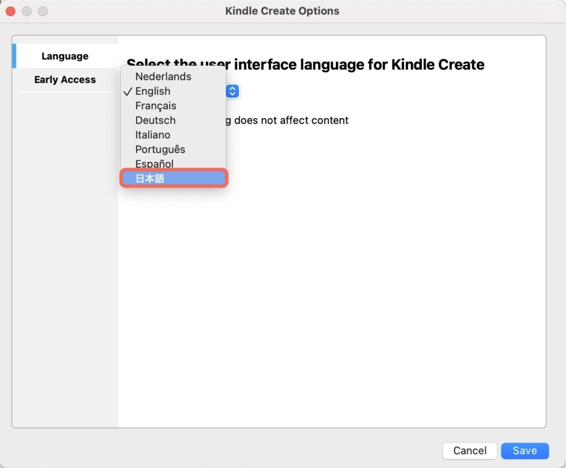This screenshot has width=566, height=468.
Task: Choose the checked English language option
Action: 153,91
